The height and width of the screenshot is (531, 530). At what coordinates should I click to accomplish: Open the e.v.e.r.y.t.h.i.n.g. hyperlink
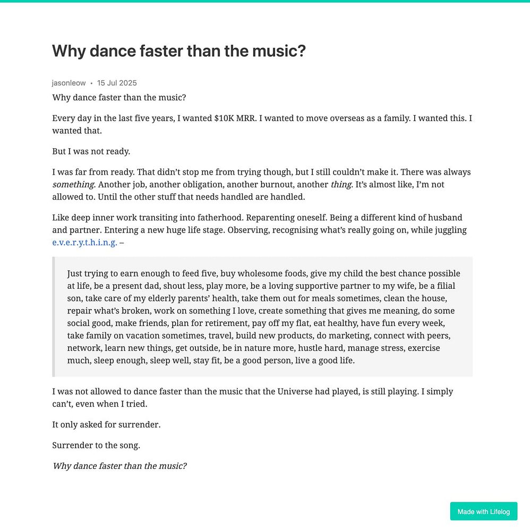pyautogui.click(x=84, y=243)
